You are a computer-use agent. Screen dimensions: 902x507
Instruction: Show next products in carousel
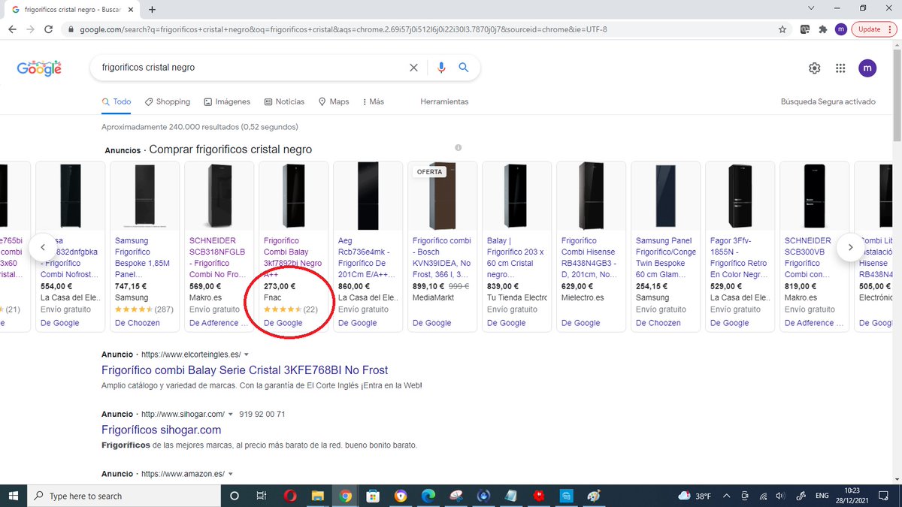(850, 247)
